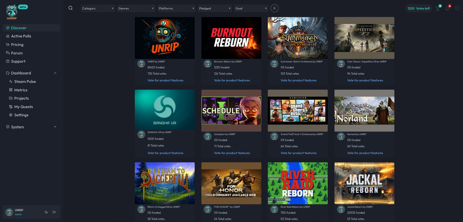Open Active Polls in the sidebar
The height and width of the screenshot is (222, 463).
tap(21, 36)
